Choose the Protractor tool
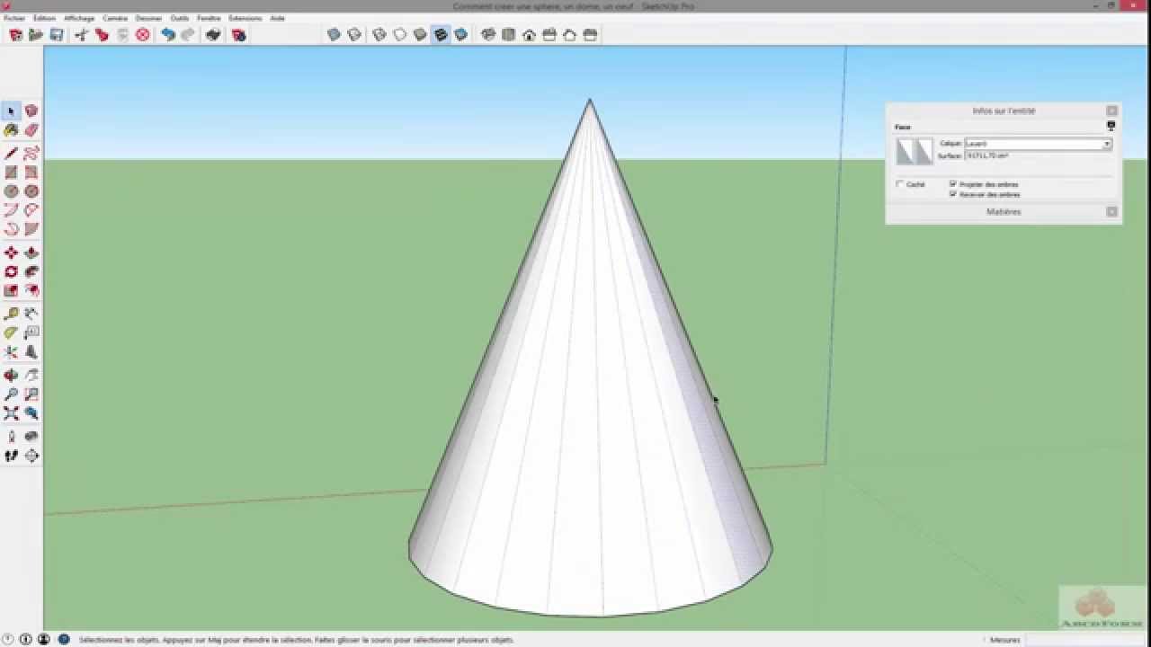This screenshot has width=1151, height=647. coord(11,332)
